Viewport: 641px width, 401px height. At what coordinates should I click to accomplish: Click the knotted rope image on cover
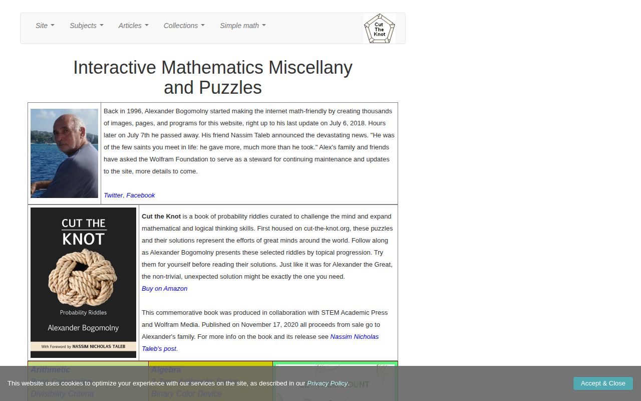coord(83,278)
